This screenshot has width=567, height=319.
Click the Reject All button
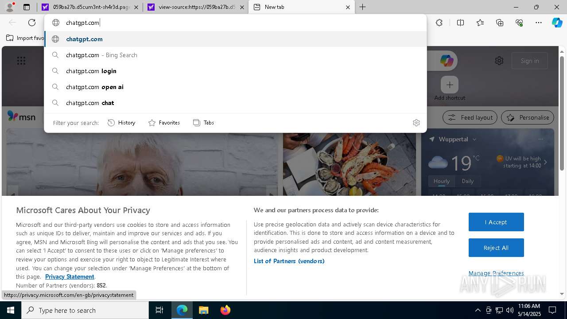pos(496,248)
